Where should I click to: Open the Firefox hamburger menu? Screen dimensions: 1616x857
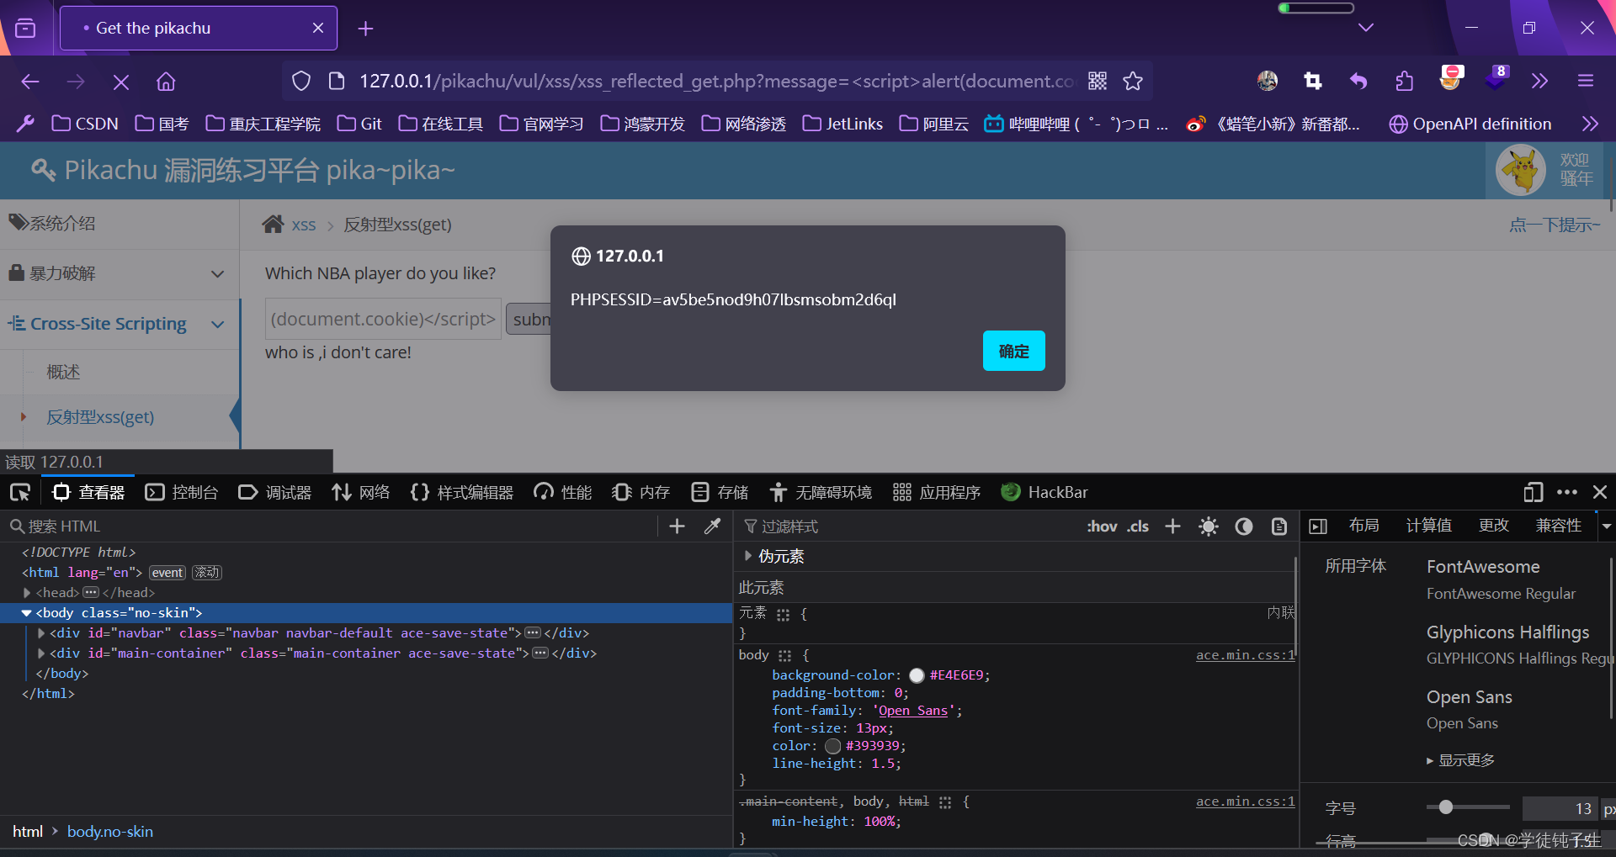[1586, 81]
